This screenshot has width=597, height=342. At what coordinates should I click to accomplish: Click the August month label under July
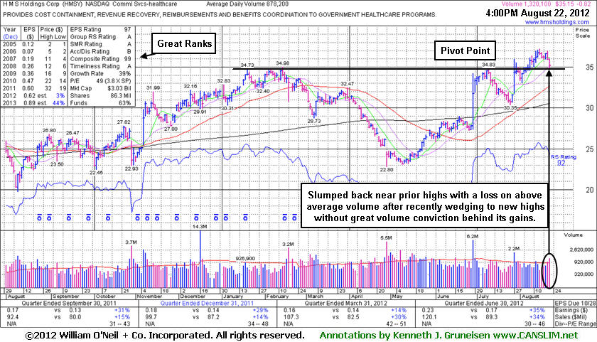530,296
